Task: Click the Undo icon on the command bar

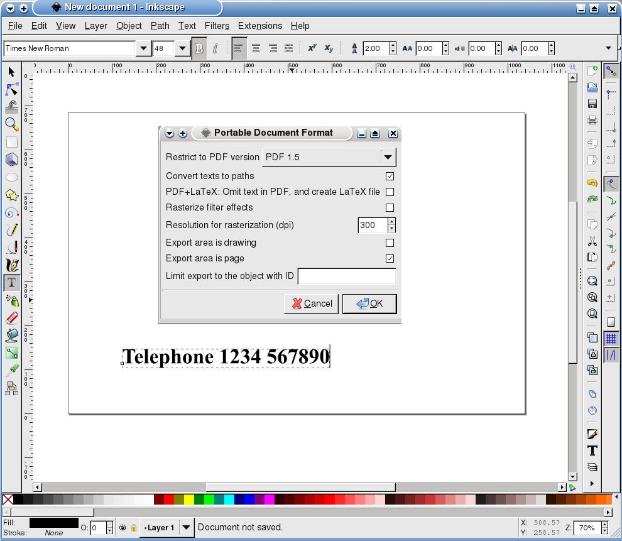Action: 591,182
